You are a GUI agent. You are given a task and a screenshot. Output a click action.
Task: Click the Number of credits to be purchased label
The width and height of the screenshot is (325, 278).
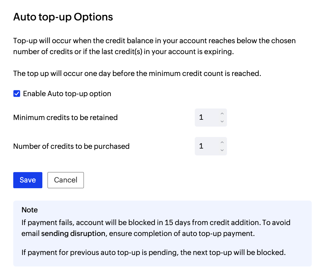(x=71, y=146)
